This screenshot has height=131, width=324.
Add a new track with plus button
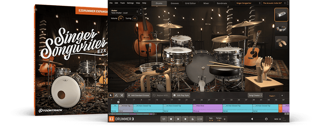tap(282, 95)
